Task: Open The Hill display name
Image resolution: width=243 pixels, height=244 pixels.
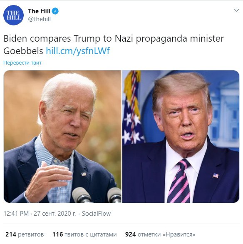Action: 39,11
